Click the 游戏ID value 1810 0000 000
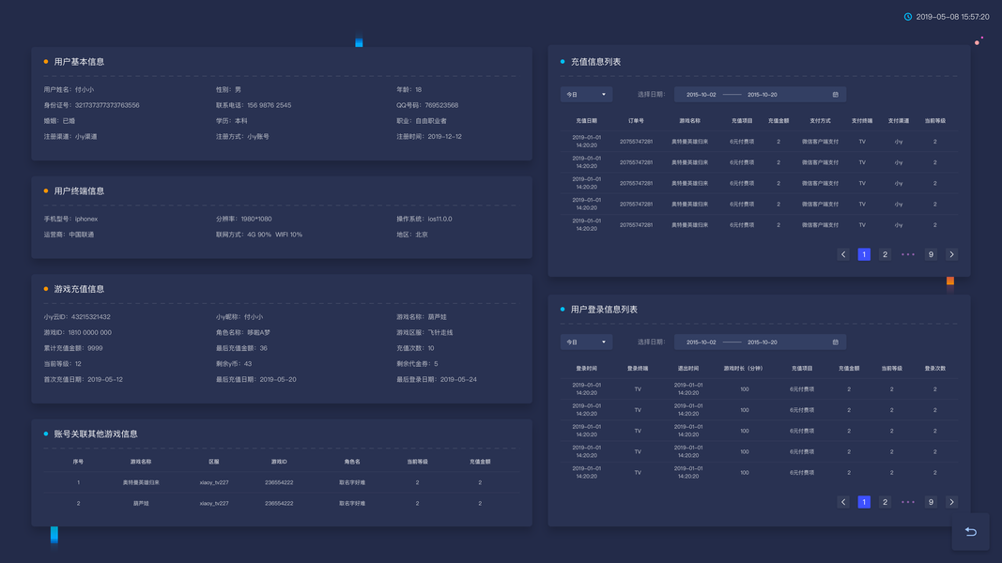 pos(89,332)
